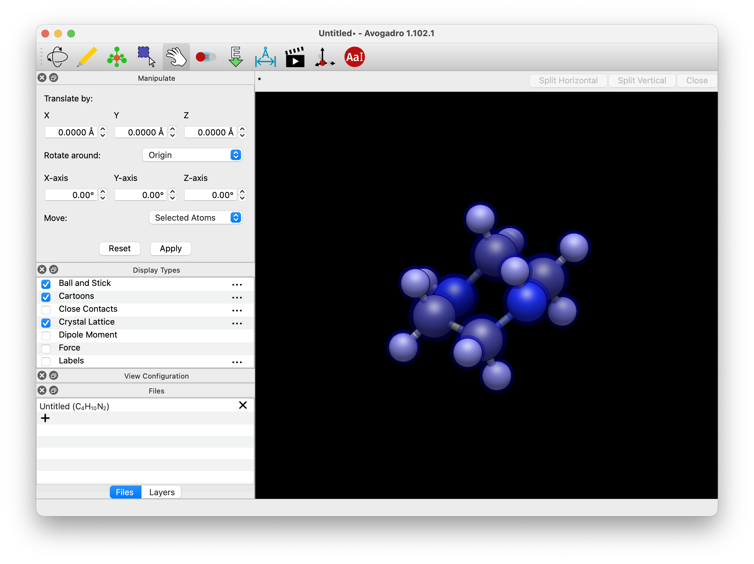The image size is (754, 564).
Task: Select the Align axes tool
Action: (x=324, y=57)
